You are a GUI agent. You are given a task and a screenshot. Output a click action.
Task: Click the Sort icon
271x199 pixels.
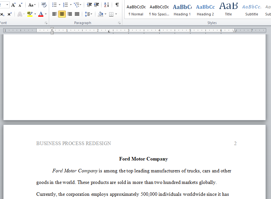point(107,5)
